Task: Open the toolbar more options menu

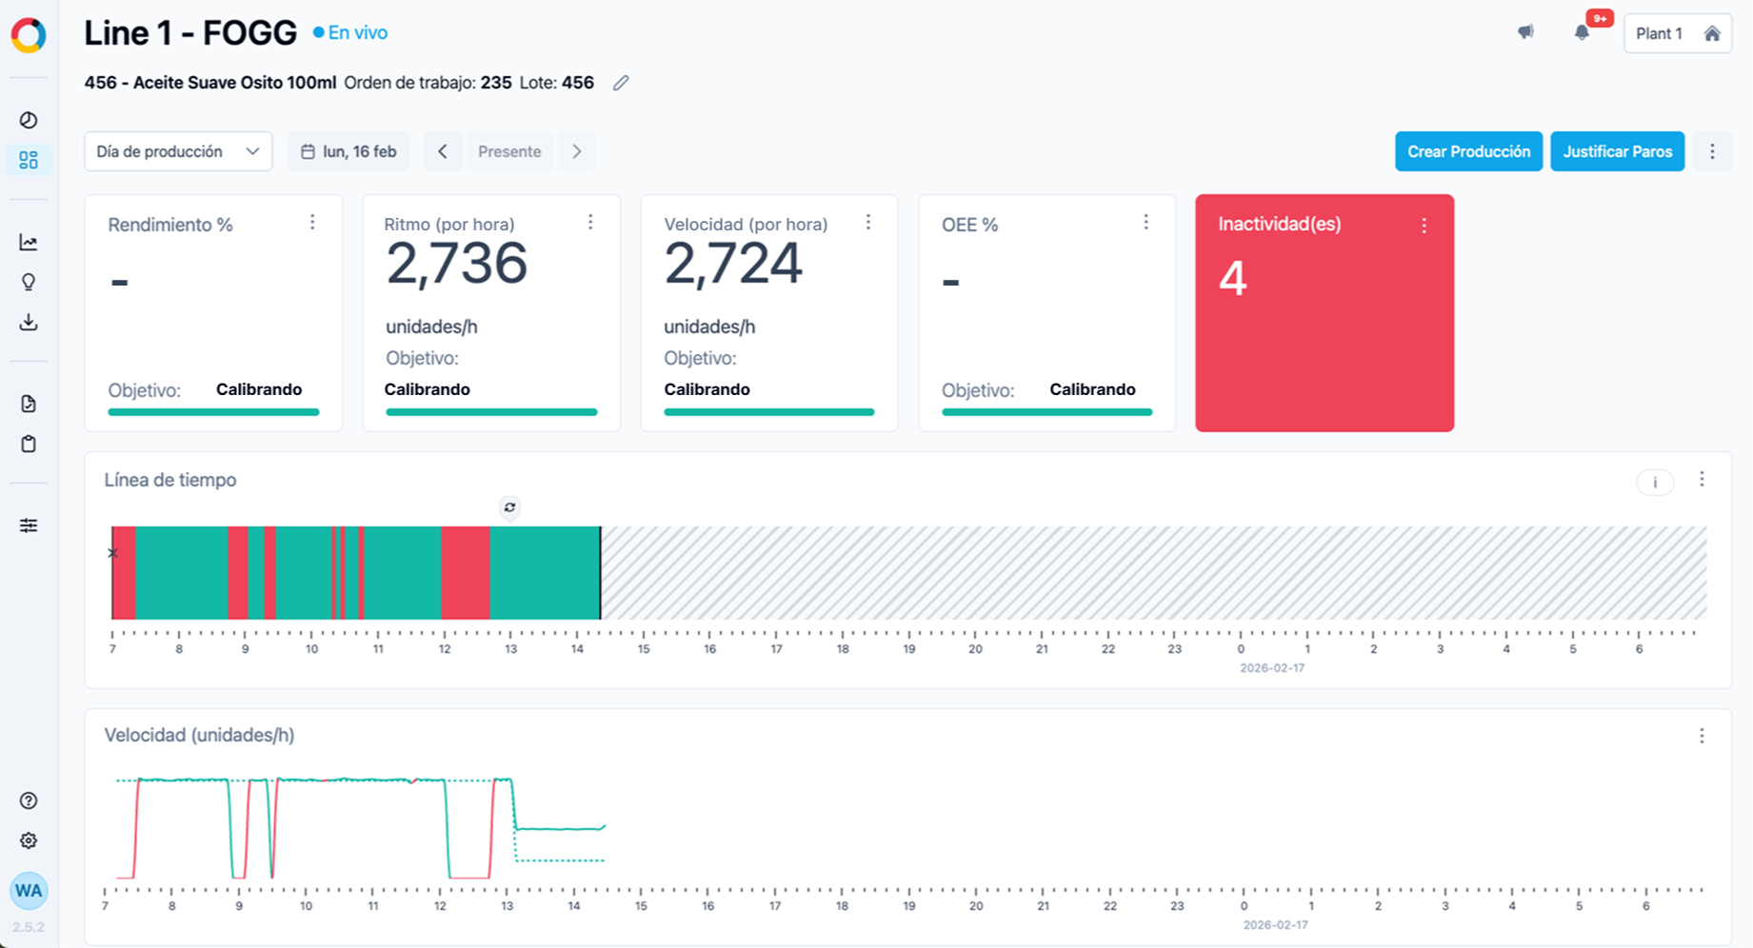Action: (1712, 151)
